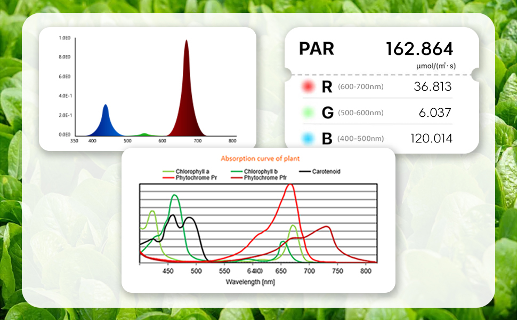Click the 500 tick on absorption chart
Screen dimensions: 517x320
(x=196, y=271)
